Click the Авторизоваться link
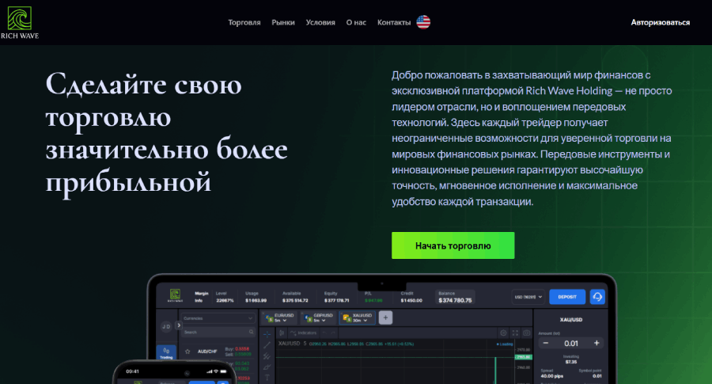 point(660,22)
